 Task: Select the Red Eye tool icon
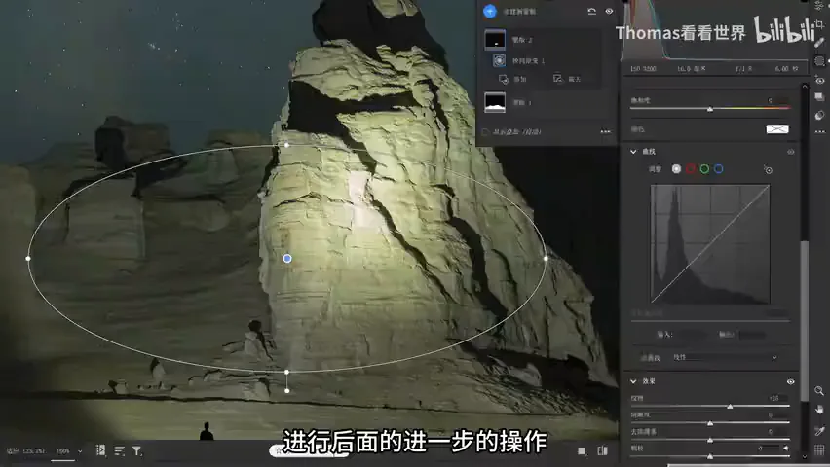[819, 80]
